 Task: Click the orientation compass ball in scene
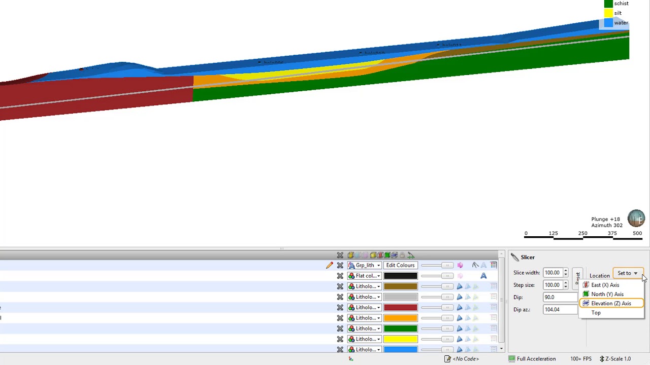[636, 218]
